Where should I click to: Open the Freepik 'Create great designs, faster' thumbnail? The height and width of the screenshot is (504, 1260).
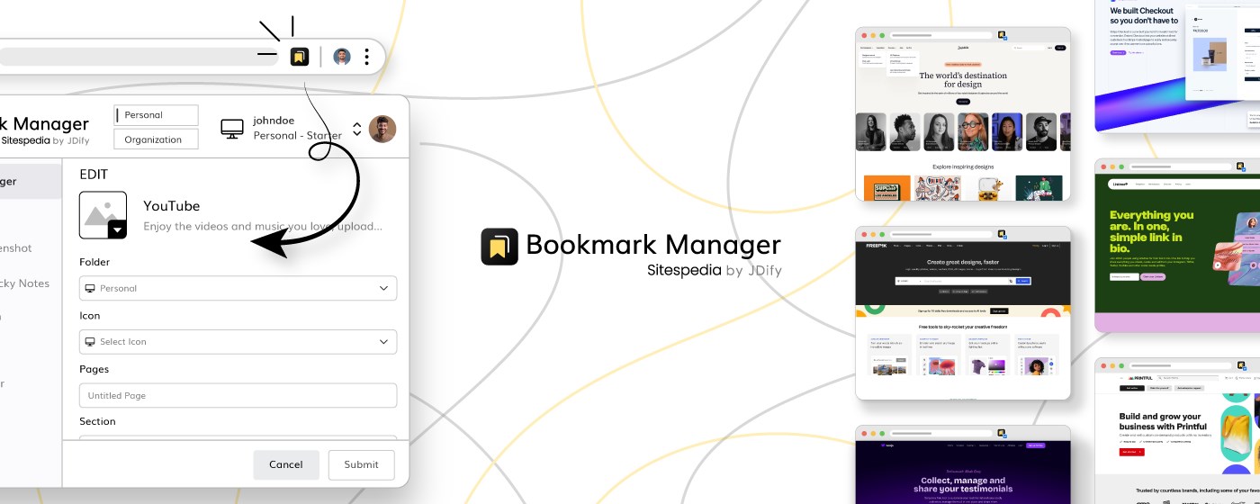click(962, 313)
